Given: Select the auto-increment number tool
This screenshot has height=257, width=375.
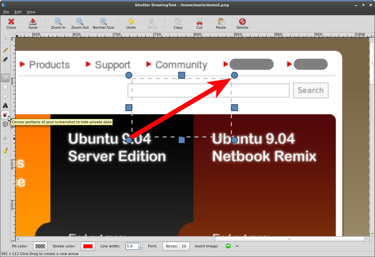Looking at the screenshot, I should 5,124.
